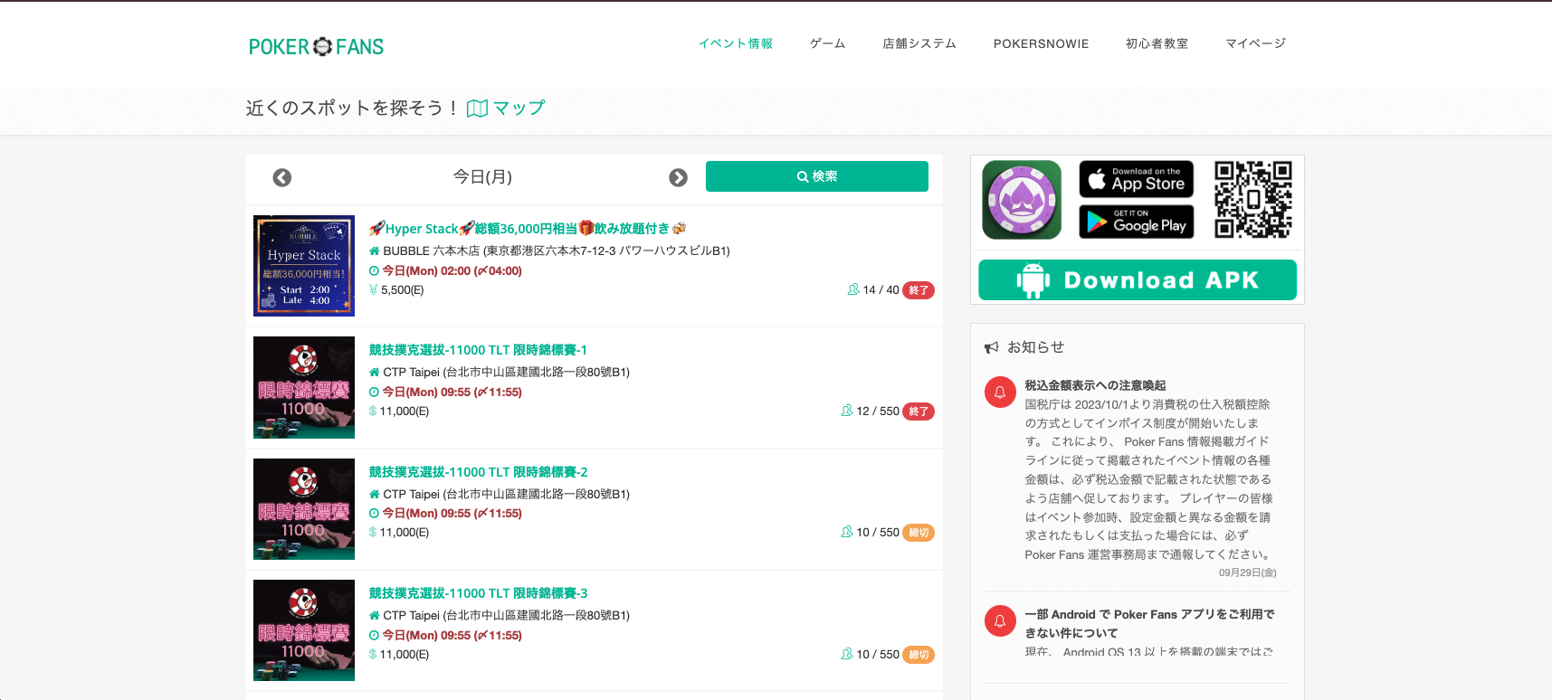Go to next day arrow
1552x700 pixels.
coord(678,178)
